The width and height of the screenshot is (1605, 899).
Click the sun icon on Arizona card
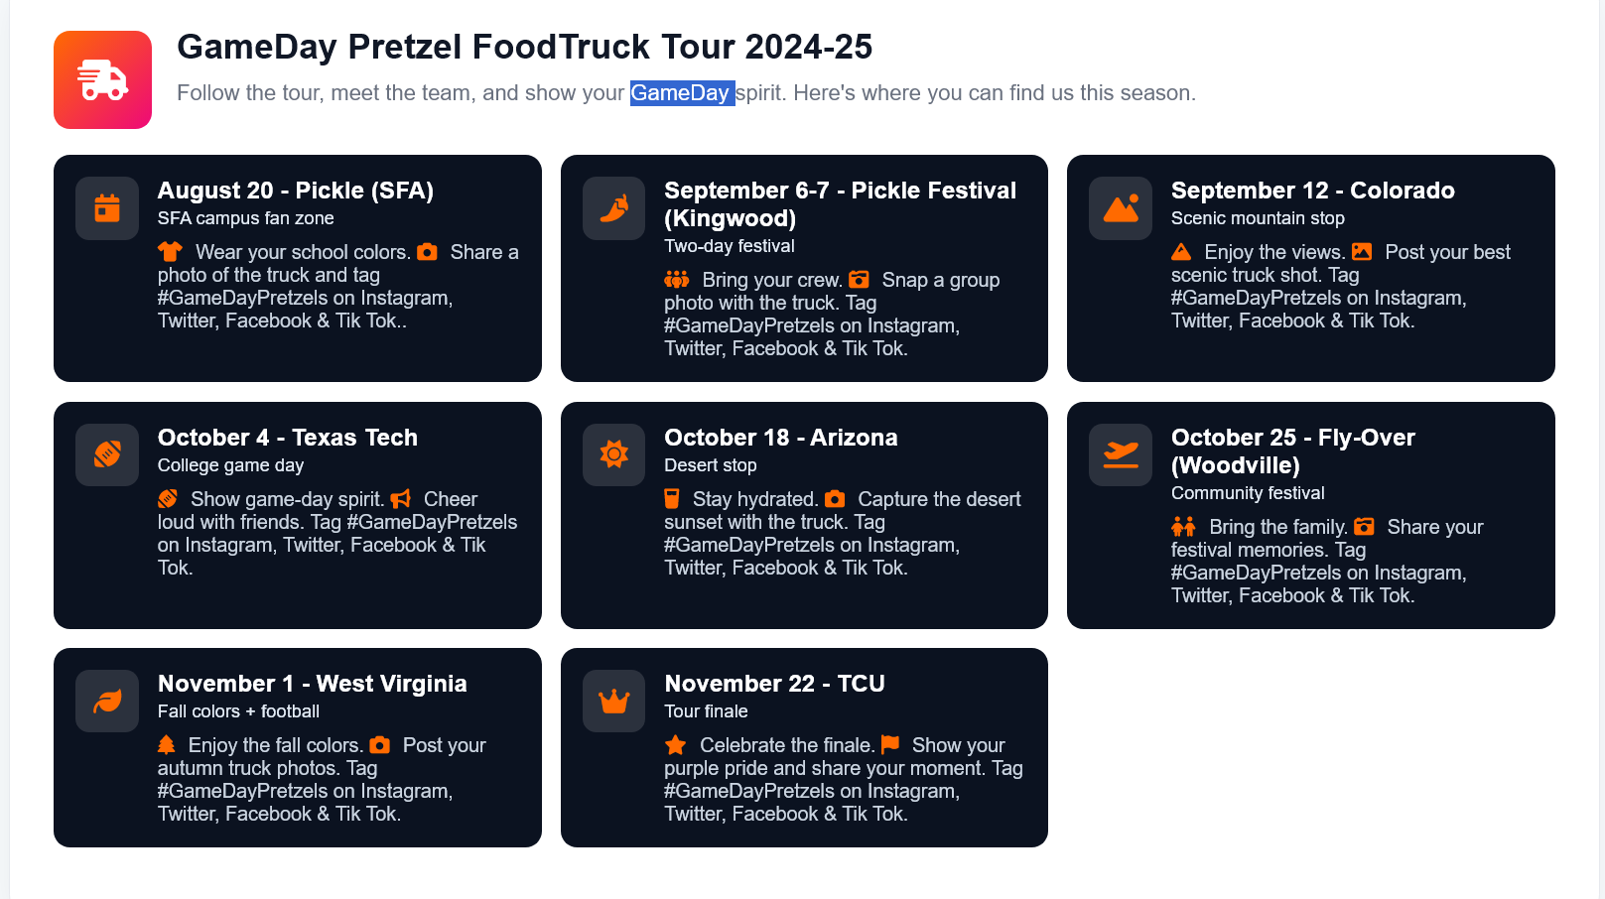(x=613, y=454)
